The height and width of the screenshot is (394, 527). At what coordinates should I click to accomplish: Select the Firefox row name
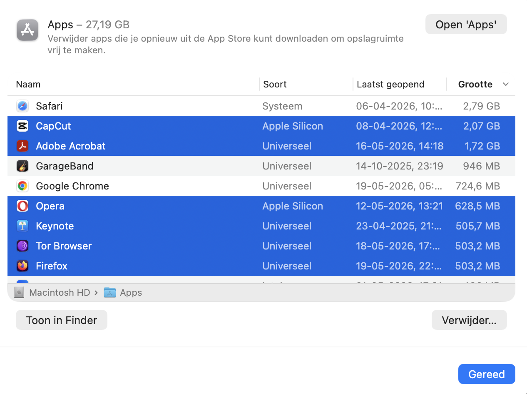tap(52, 266)
